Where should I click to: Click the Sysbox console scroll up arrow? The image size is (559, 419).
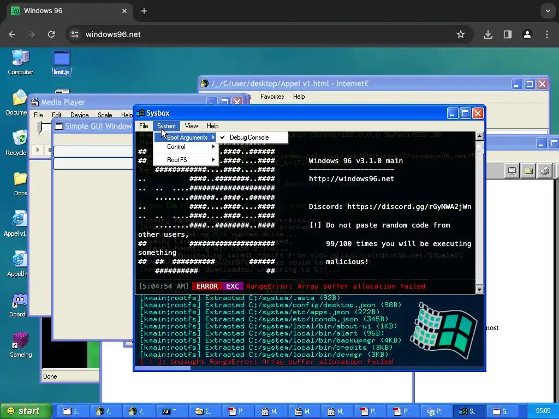pyautogui.click(x=479, y=136)
